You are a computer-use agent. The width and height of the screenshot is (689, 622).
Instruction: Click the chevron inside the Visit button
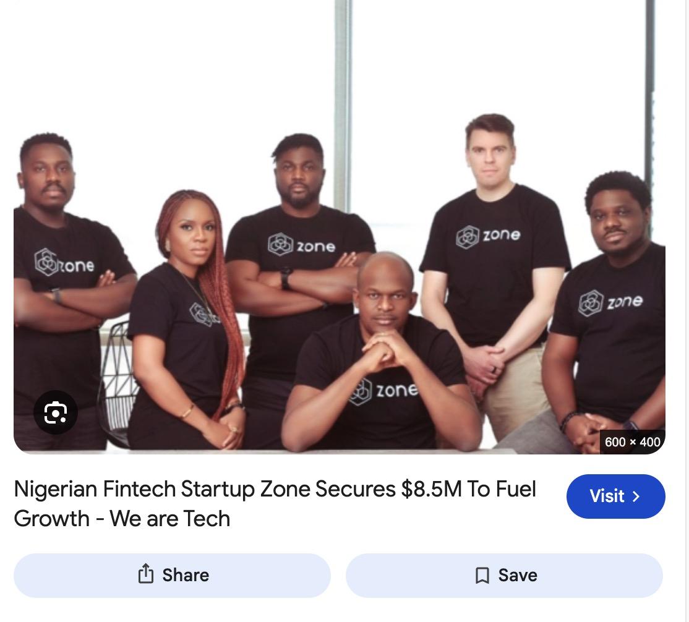tap(636, 496)
